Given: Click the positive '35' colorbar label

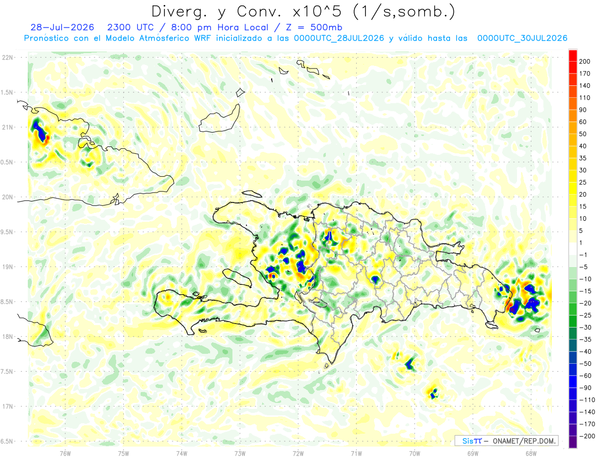Looking at the screenshot, I should (x=583, y=158).
